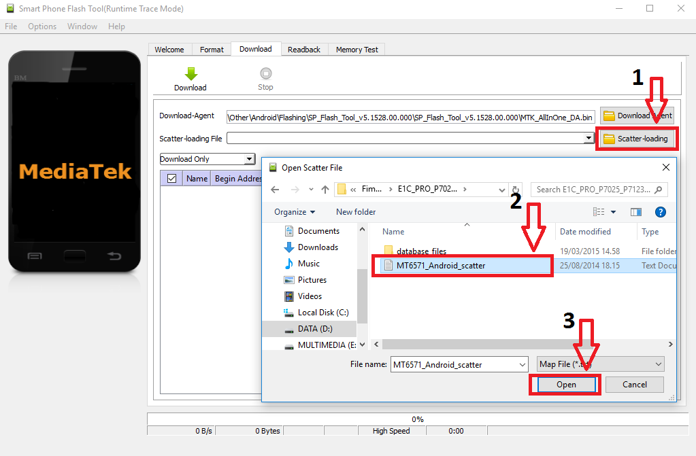Screen dimensions: 696x456
Task: Sort by the Name column in file list
Action: [393, 232]
